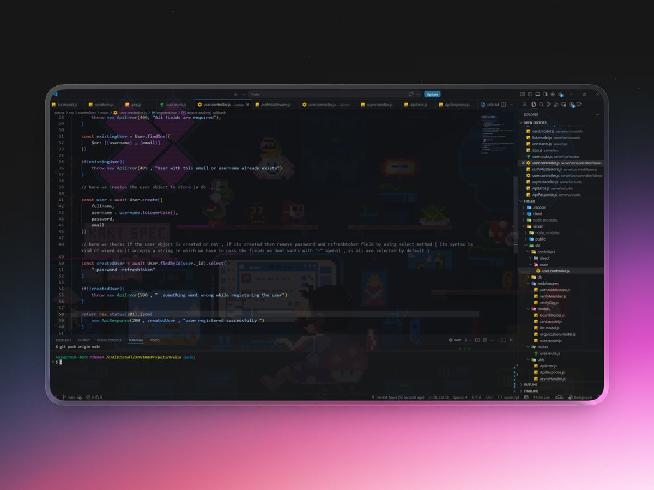The image size is (654, 490).
Task: Click the errors and warnings status counter
Action: (95, 397)
